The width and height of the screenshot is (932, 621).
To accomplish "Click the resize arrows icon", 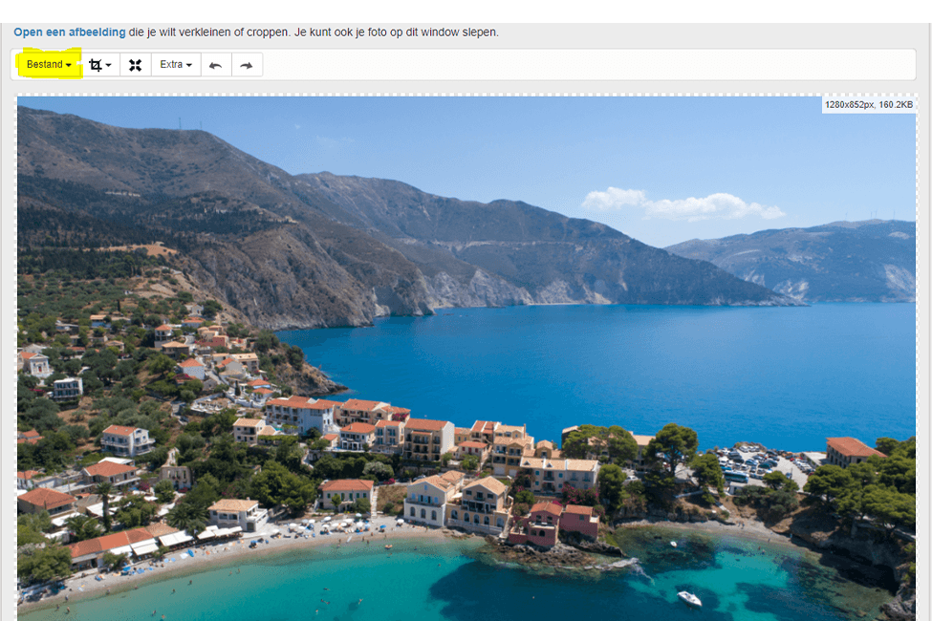I will 135,65.
